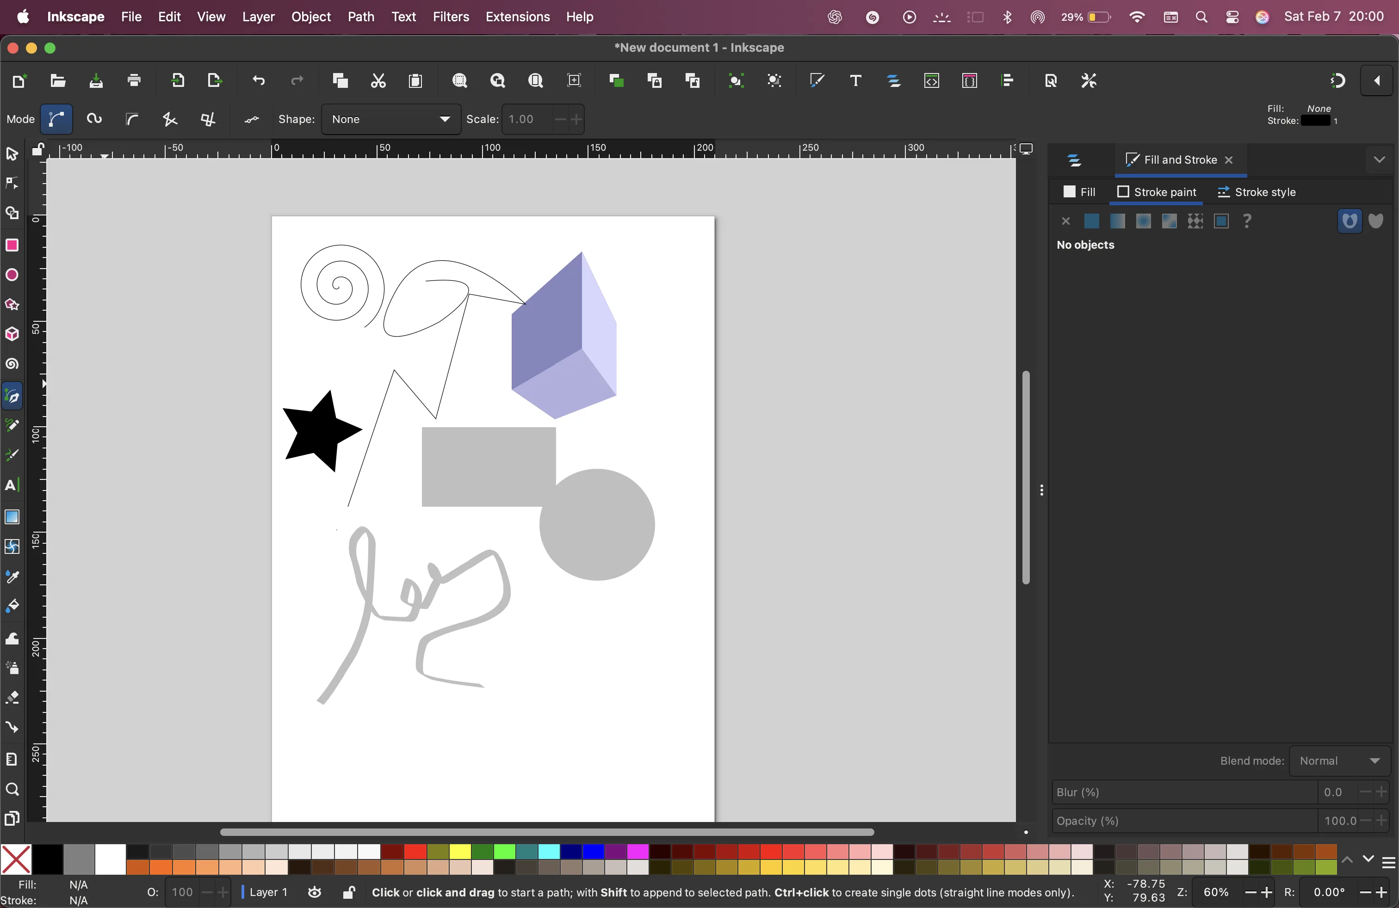Open the XML editor icon
This screenshot has width=1399, height=908.
pos(932,80)
